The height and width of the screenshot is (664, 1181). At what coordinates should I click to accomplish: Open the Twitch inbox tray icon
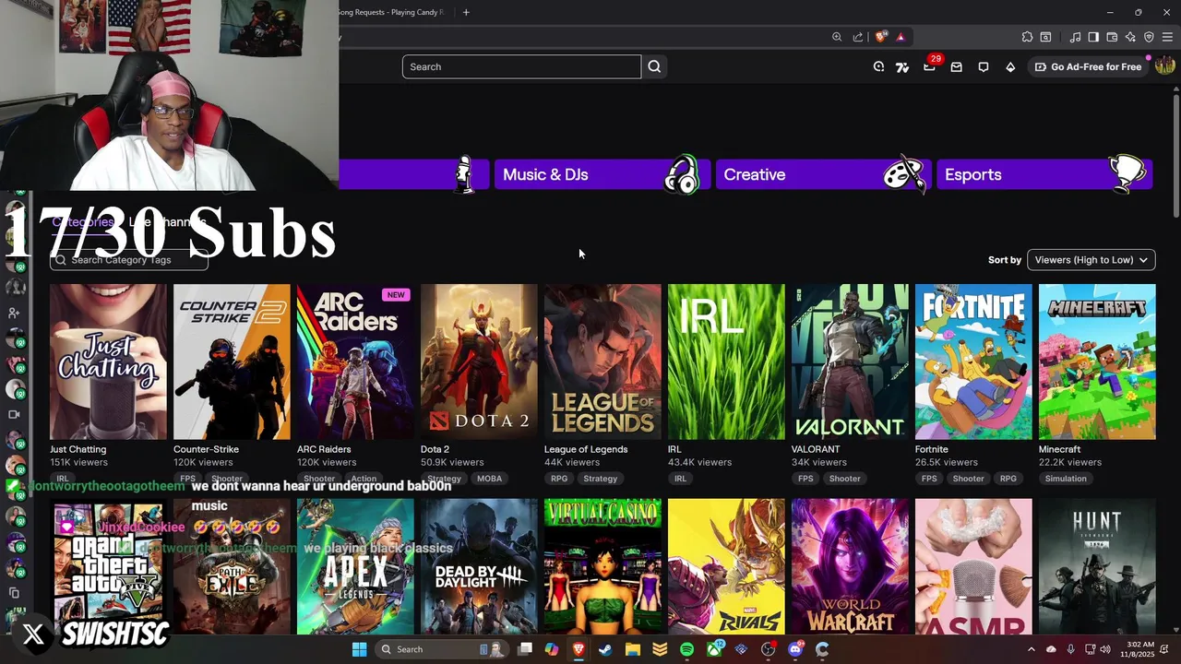click(x=957, y=67)
